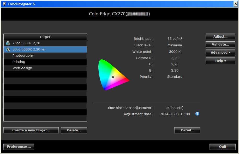
Task: Click the blue info icon next to adjustment date
Action: [197, 114]
